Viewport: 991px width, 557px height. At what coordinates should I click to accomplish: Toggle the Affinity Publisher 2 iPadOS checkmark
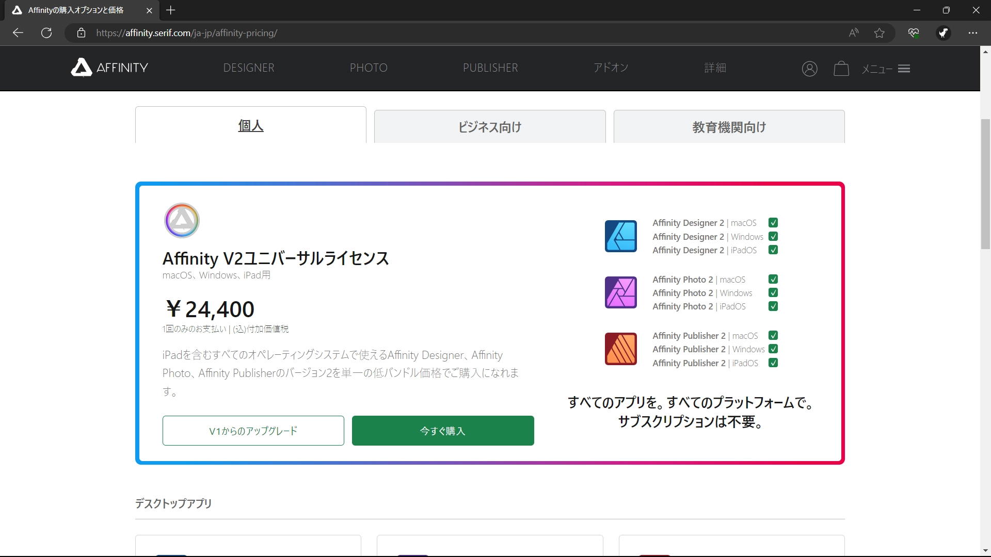pyautogui.click(x=773, y=363)
